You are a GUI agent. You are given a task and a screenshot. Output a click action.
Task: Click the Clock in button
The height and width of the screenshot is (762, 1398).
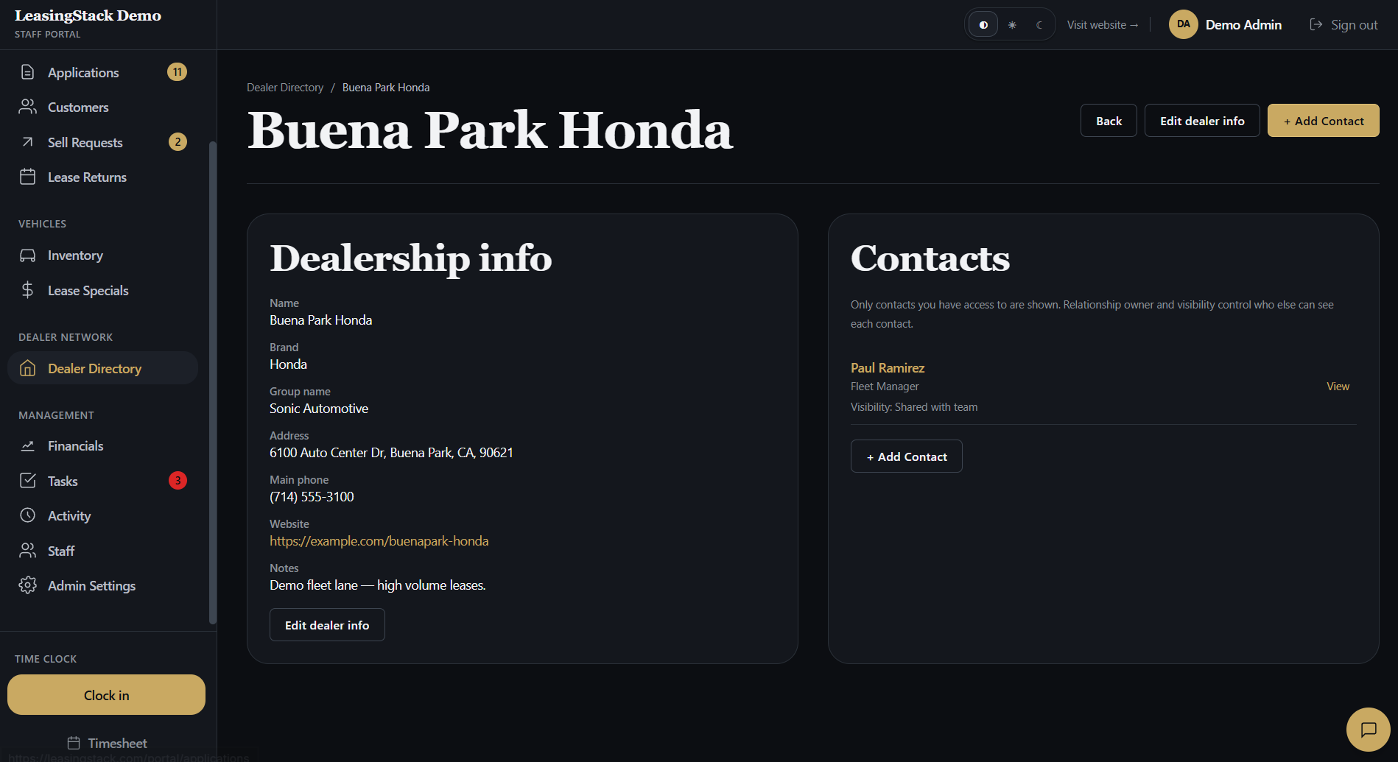107,695
